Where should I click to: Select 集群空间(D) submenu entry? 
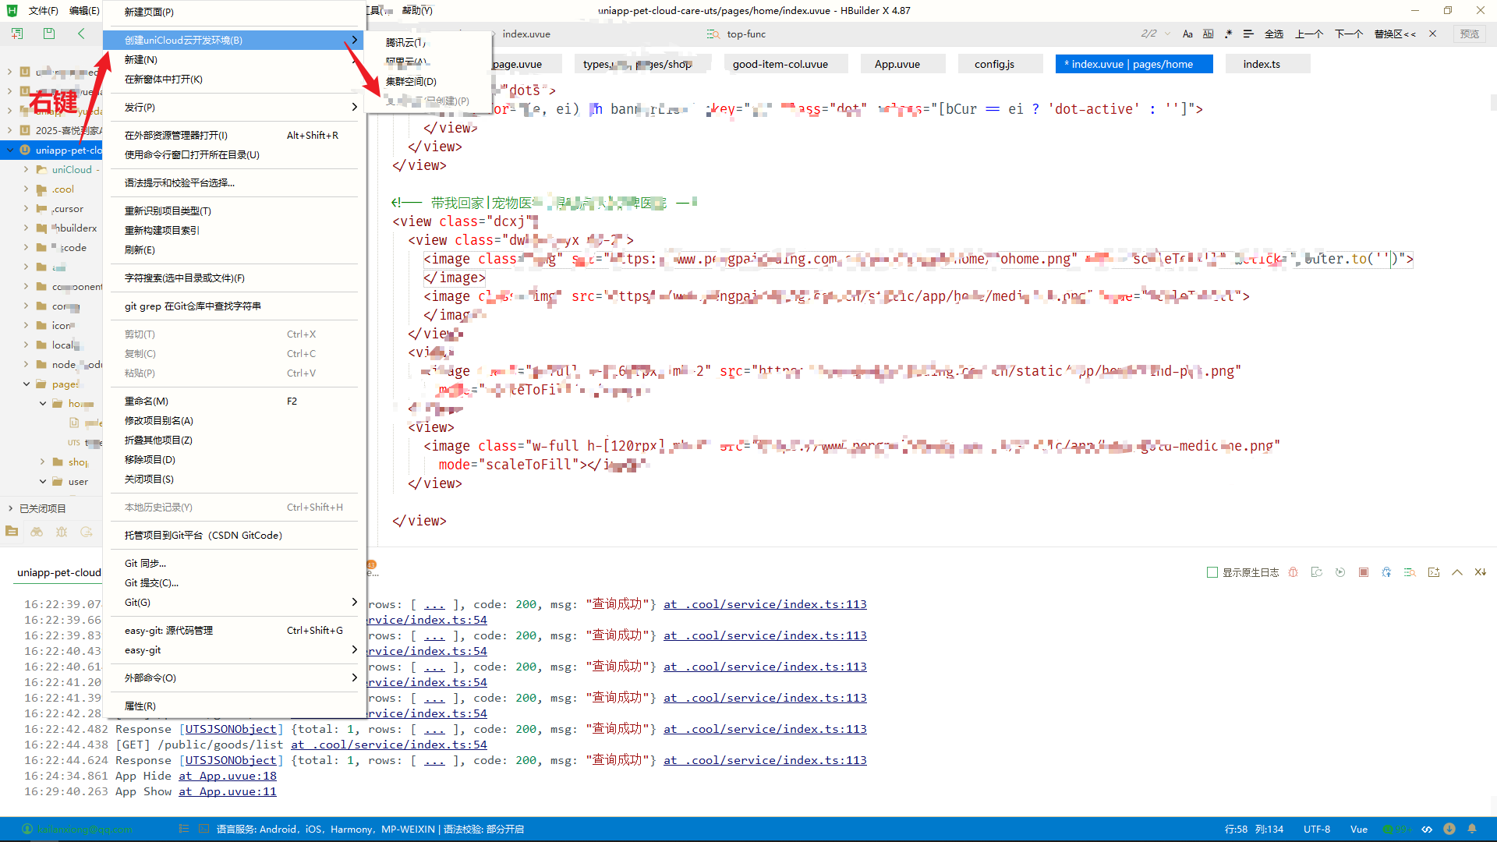tap(411, 81)
